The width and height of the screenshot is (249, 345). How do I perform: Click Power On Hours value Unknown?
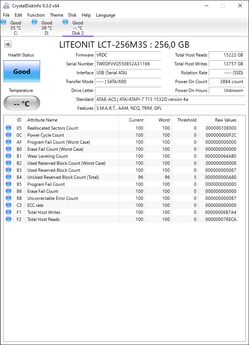227,90
